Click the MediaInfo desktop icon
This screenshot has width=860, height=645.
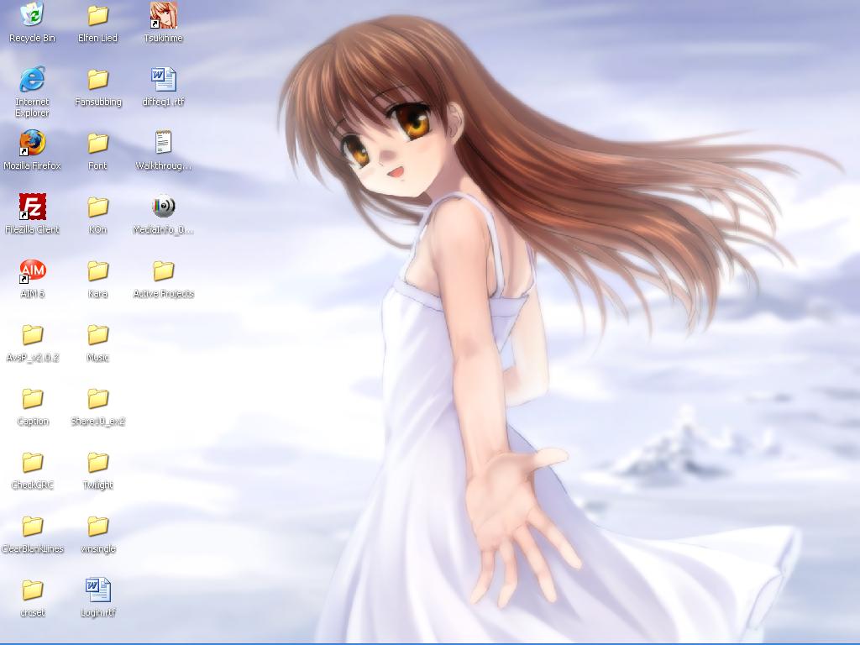click(x=163, y=207)
